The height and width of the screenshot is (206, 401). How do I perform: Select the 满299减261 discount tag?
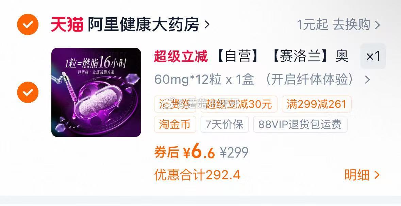click(317, 104)
